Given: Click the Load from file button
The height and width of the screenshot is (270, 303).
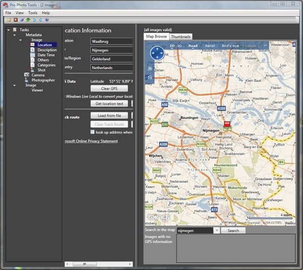Looking at the screenshot, I should 109,115.
